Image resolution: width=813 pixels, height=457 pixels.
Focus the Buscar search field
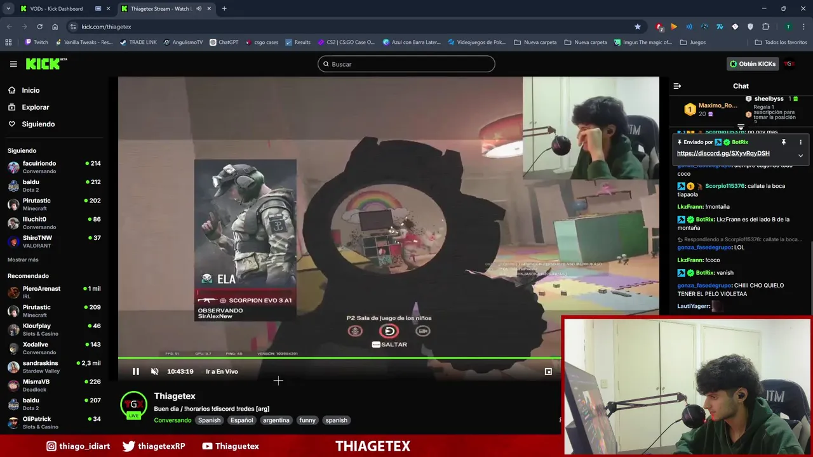point(406,64)
